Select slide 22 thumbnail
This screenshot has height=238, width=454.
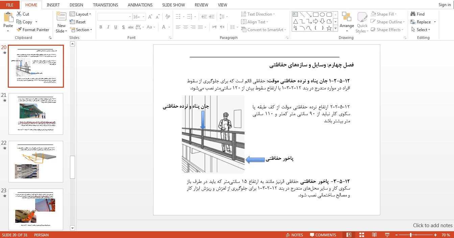click(x=36, y=162)
